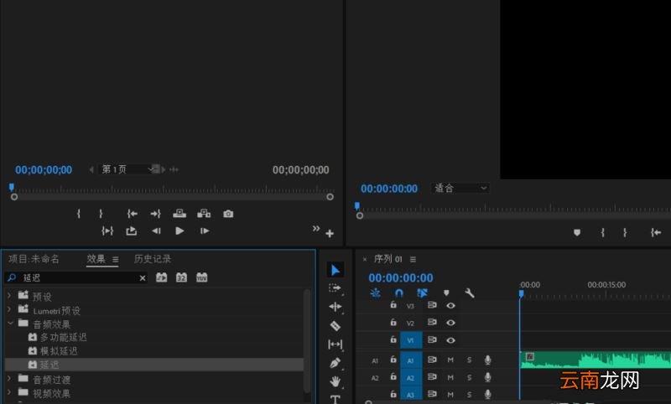Toggle V1 track output eye
Image resolution: width=671 pixels, height=404 pixels.
tap(450, 340)
